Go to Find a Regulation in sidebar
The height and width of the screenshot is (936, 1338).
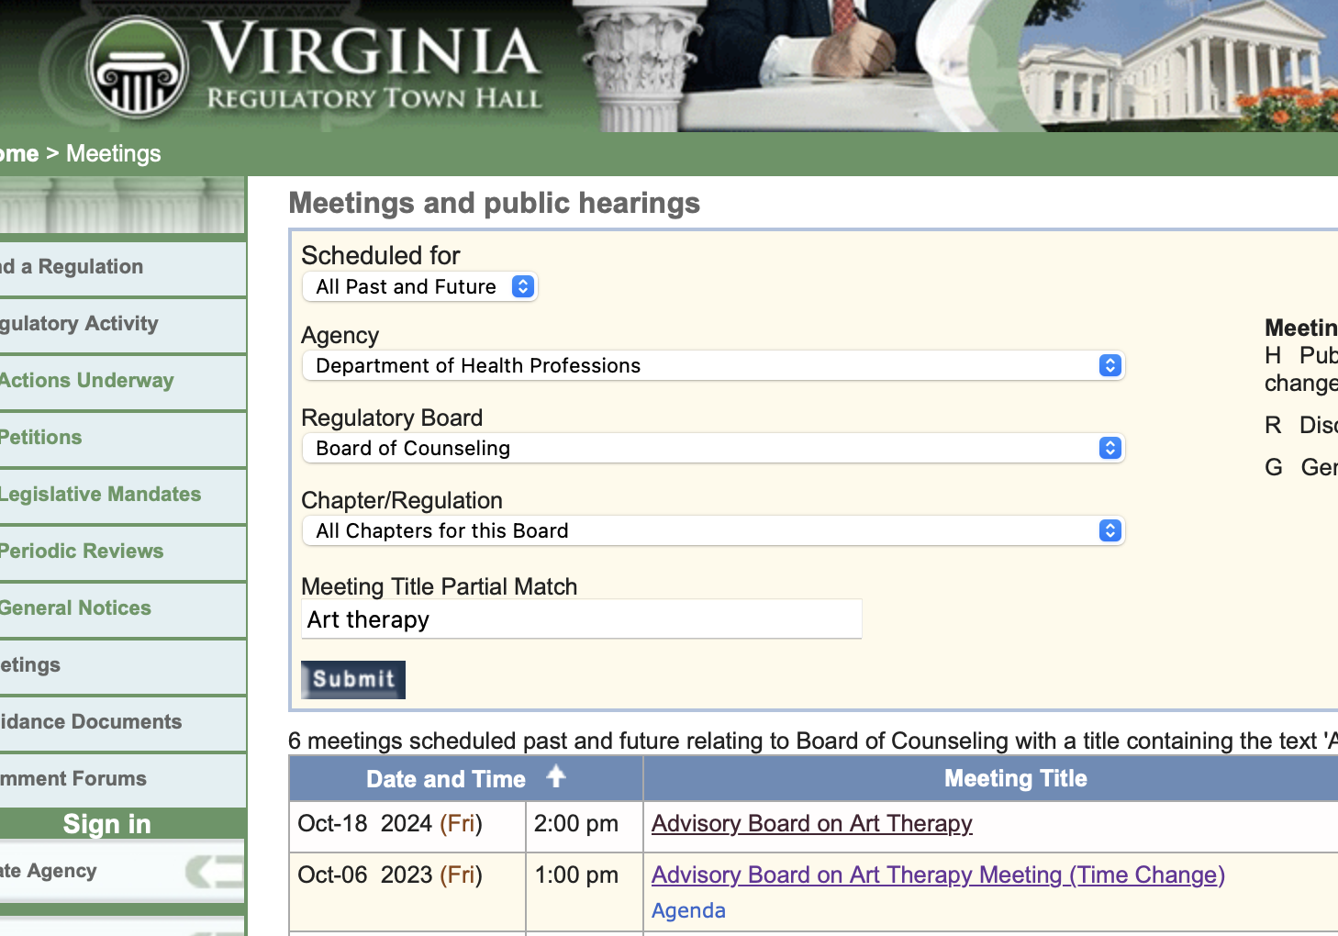click(x=72, y=267)
